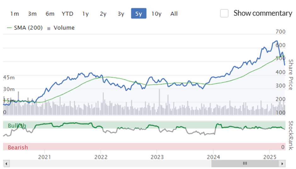Click the left scrollbar arrow
296x169 pixels.
6,164
